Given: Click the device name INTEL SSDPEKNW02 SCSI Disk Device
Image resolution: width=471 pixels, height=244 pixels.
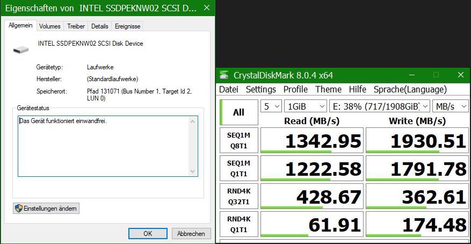Looking at the screenshot, I should pos(90,44).
